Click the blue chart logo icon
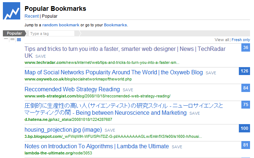Screen dimensions: 254x158 (12, 11)
